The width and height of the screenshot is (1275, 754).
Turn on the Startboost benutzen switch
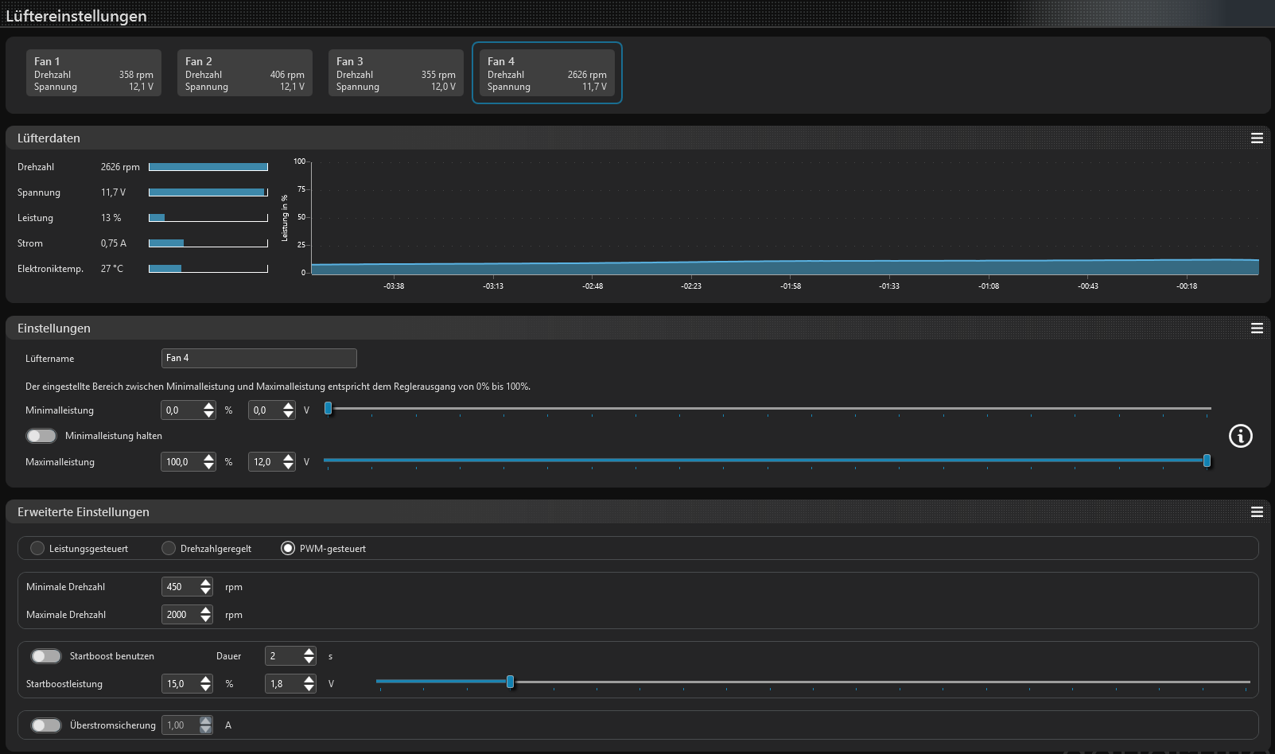pyautogui.click(x=46, y=656)
